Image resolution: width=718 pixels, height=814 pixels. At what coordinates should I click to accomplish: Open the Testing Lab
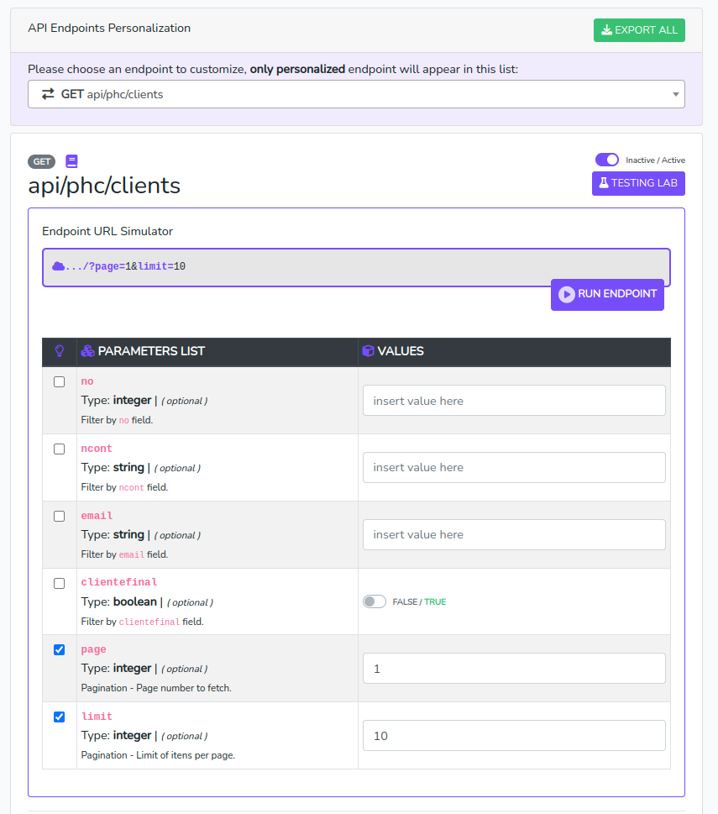(x=637, y=183)
